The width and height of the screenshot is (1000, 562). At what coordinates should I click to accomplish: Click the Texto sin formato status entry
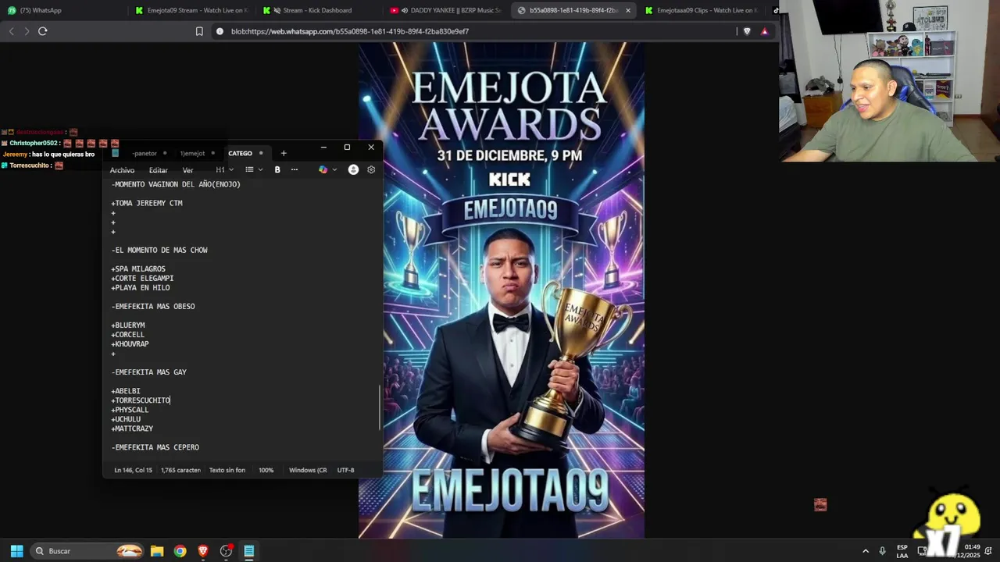tap(227, 470)
